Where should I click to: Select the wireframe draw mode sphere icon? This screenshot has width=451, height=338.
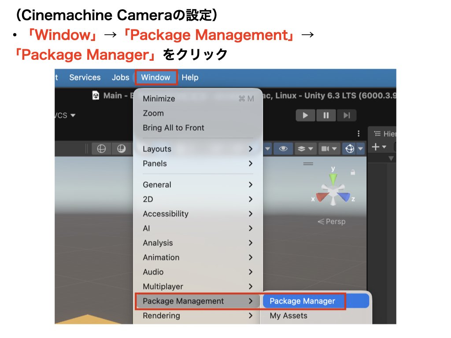pos(101,149)
